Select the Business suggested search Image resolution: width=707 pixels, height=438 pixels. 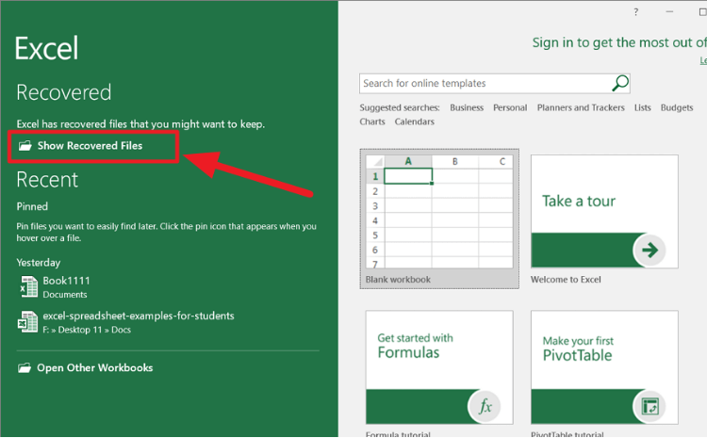click(x=467, y=107)
